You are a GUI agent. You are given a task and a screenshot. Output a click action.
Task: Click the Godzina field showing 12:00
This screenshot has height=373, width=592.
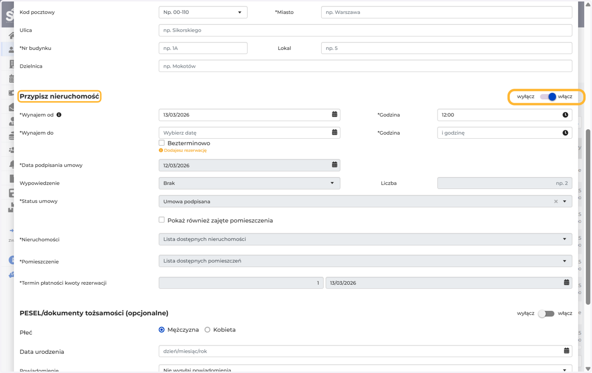pyautogui.click(x=505, y=114)
